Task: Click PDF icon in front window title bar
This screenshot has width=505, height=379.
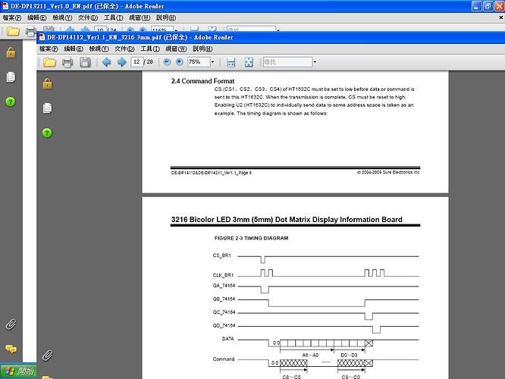Action: coord(42,37)
